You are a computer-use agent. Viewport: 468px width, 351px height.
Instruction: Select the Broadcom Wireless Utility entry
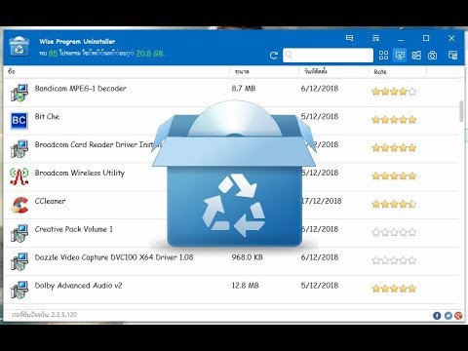point(232,177)
